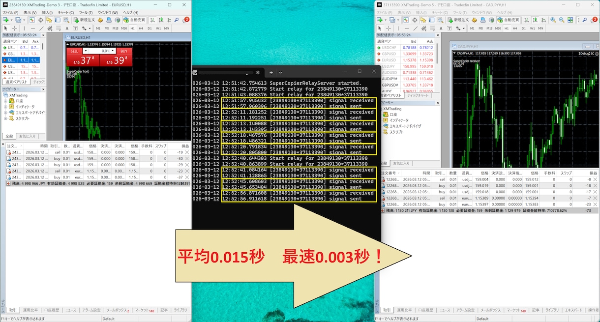Expand 口座 node in left navigator
This screenshot has height=322, width=600.
pos(6,101)
